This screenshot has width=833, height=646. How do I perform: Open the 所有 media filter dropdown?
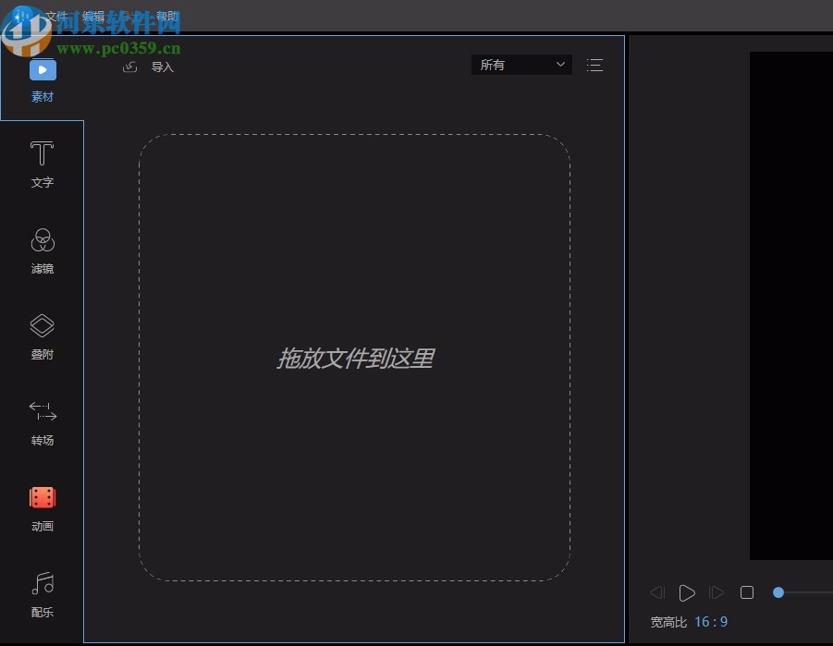(521, 65)
